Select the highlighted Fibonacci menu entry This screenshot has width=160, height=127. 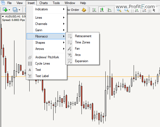pos(46,36)
